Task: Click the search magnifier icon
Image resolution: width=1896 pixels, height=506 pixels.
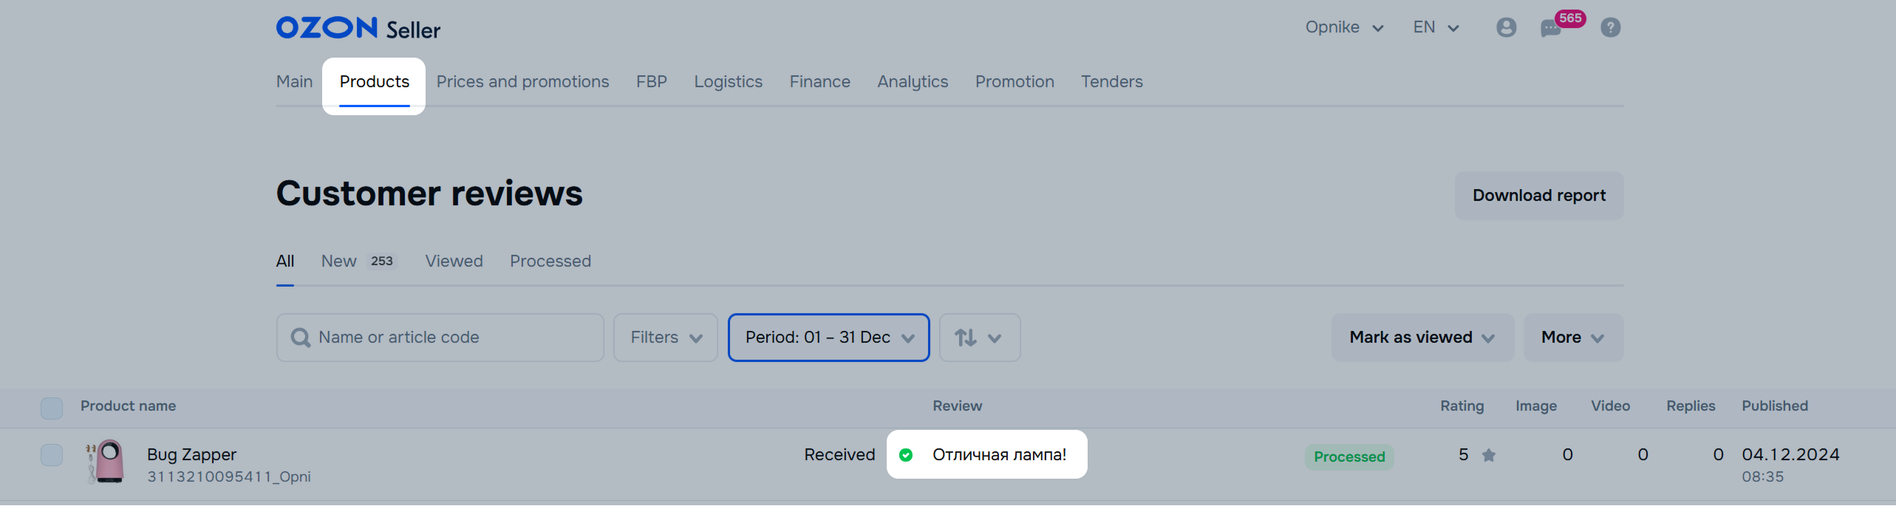Action: coord(300,338)
